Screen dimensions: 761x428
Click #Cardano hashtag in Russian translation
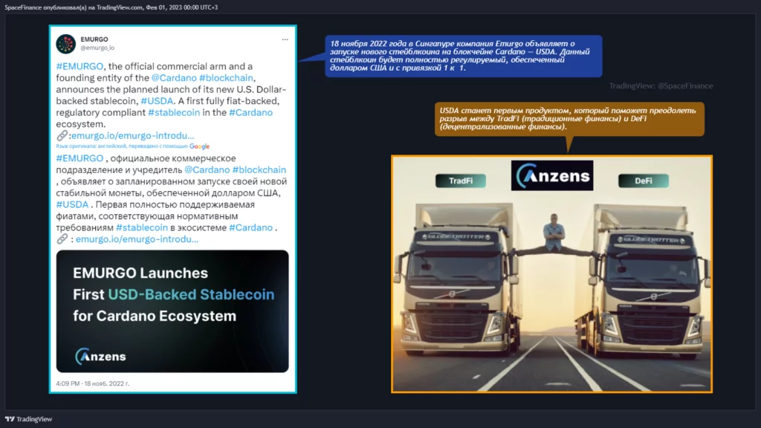coord(251,227)
